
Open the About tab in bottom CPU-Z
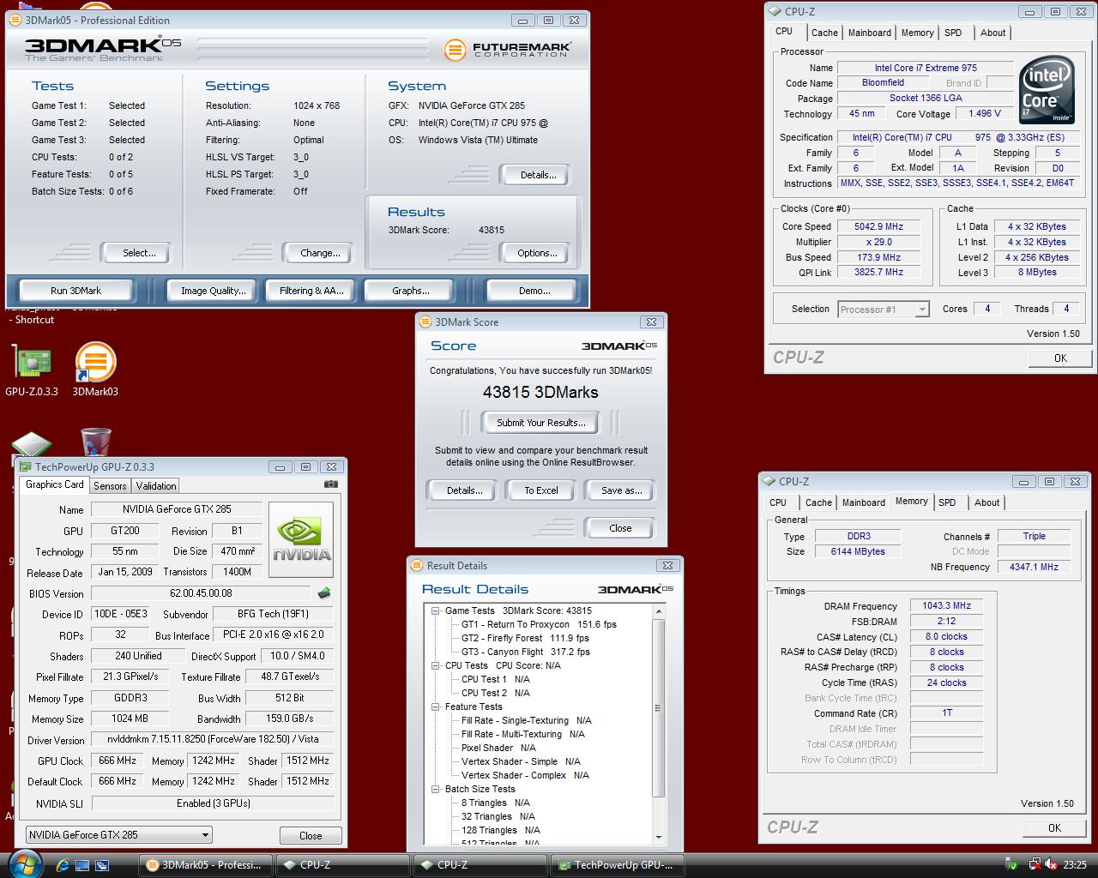pos(986,502)
